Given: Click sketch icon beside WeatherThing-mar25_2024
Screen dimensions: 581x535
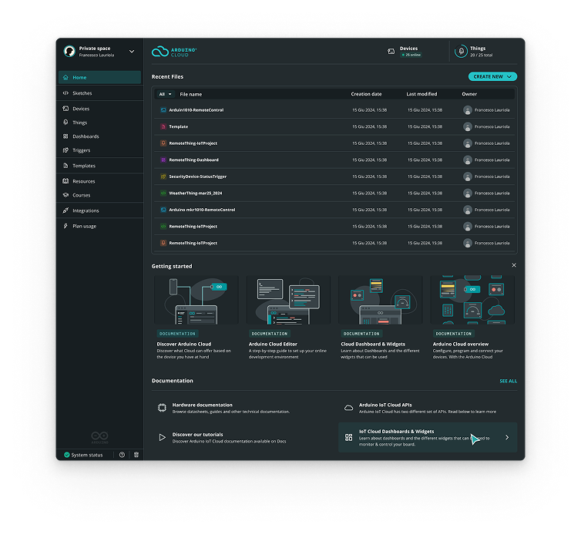Looking at the screenshot, I should [x=163, y=193].
